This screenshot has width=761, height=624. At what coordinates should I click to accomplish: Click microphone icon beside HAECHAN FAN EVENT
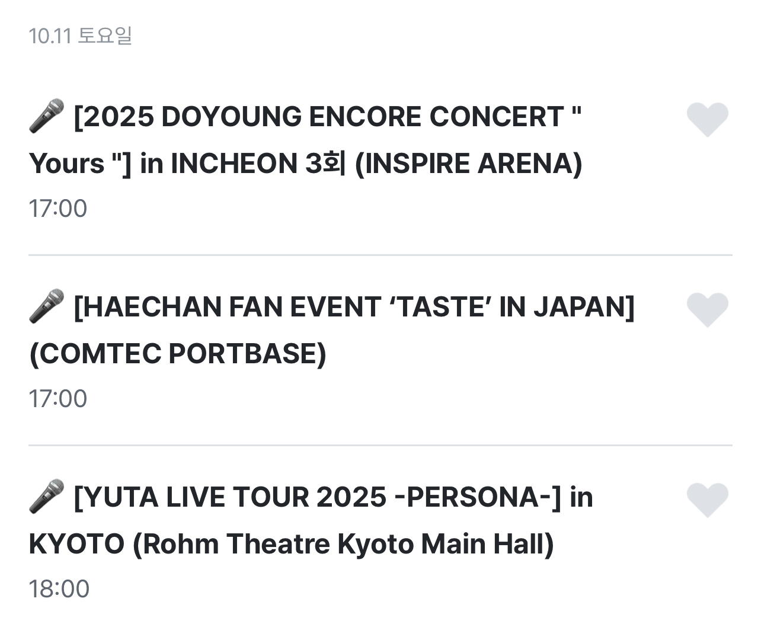point(46,306)
